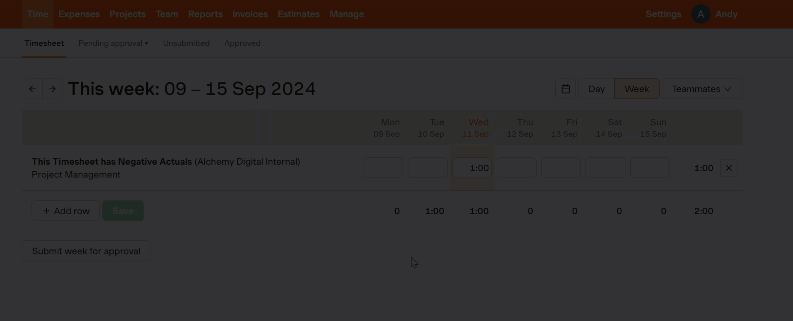Select the Timesheet tab

tap(44, 43)
